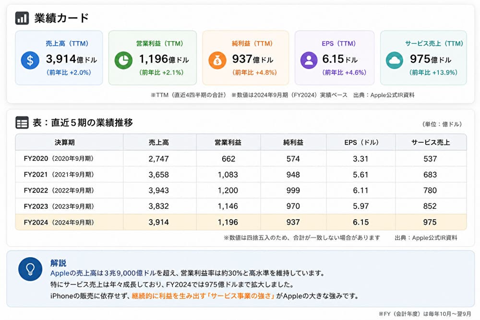The image size is (480, 320).
Task: Click the 3.31 EPS cell
Action: pyautogui.click(x=360, y=159)
